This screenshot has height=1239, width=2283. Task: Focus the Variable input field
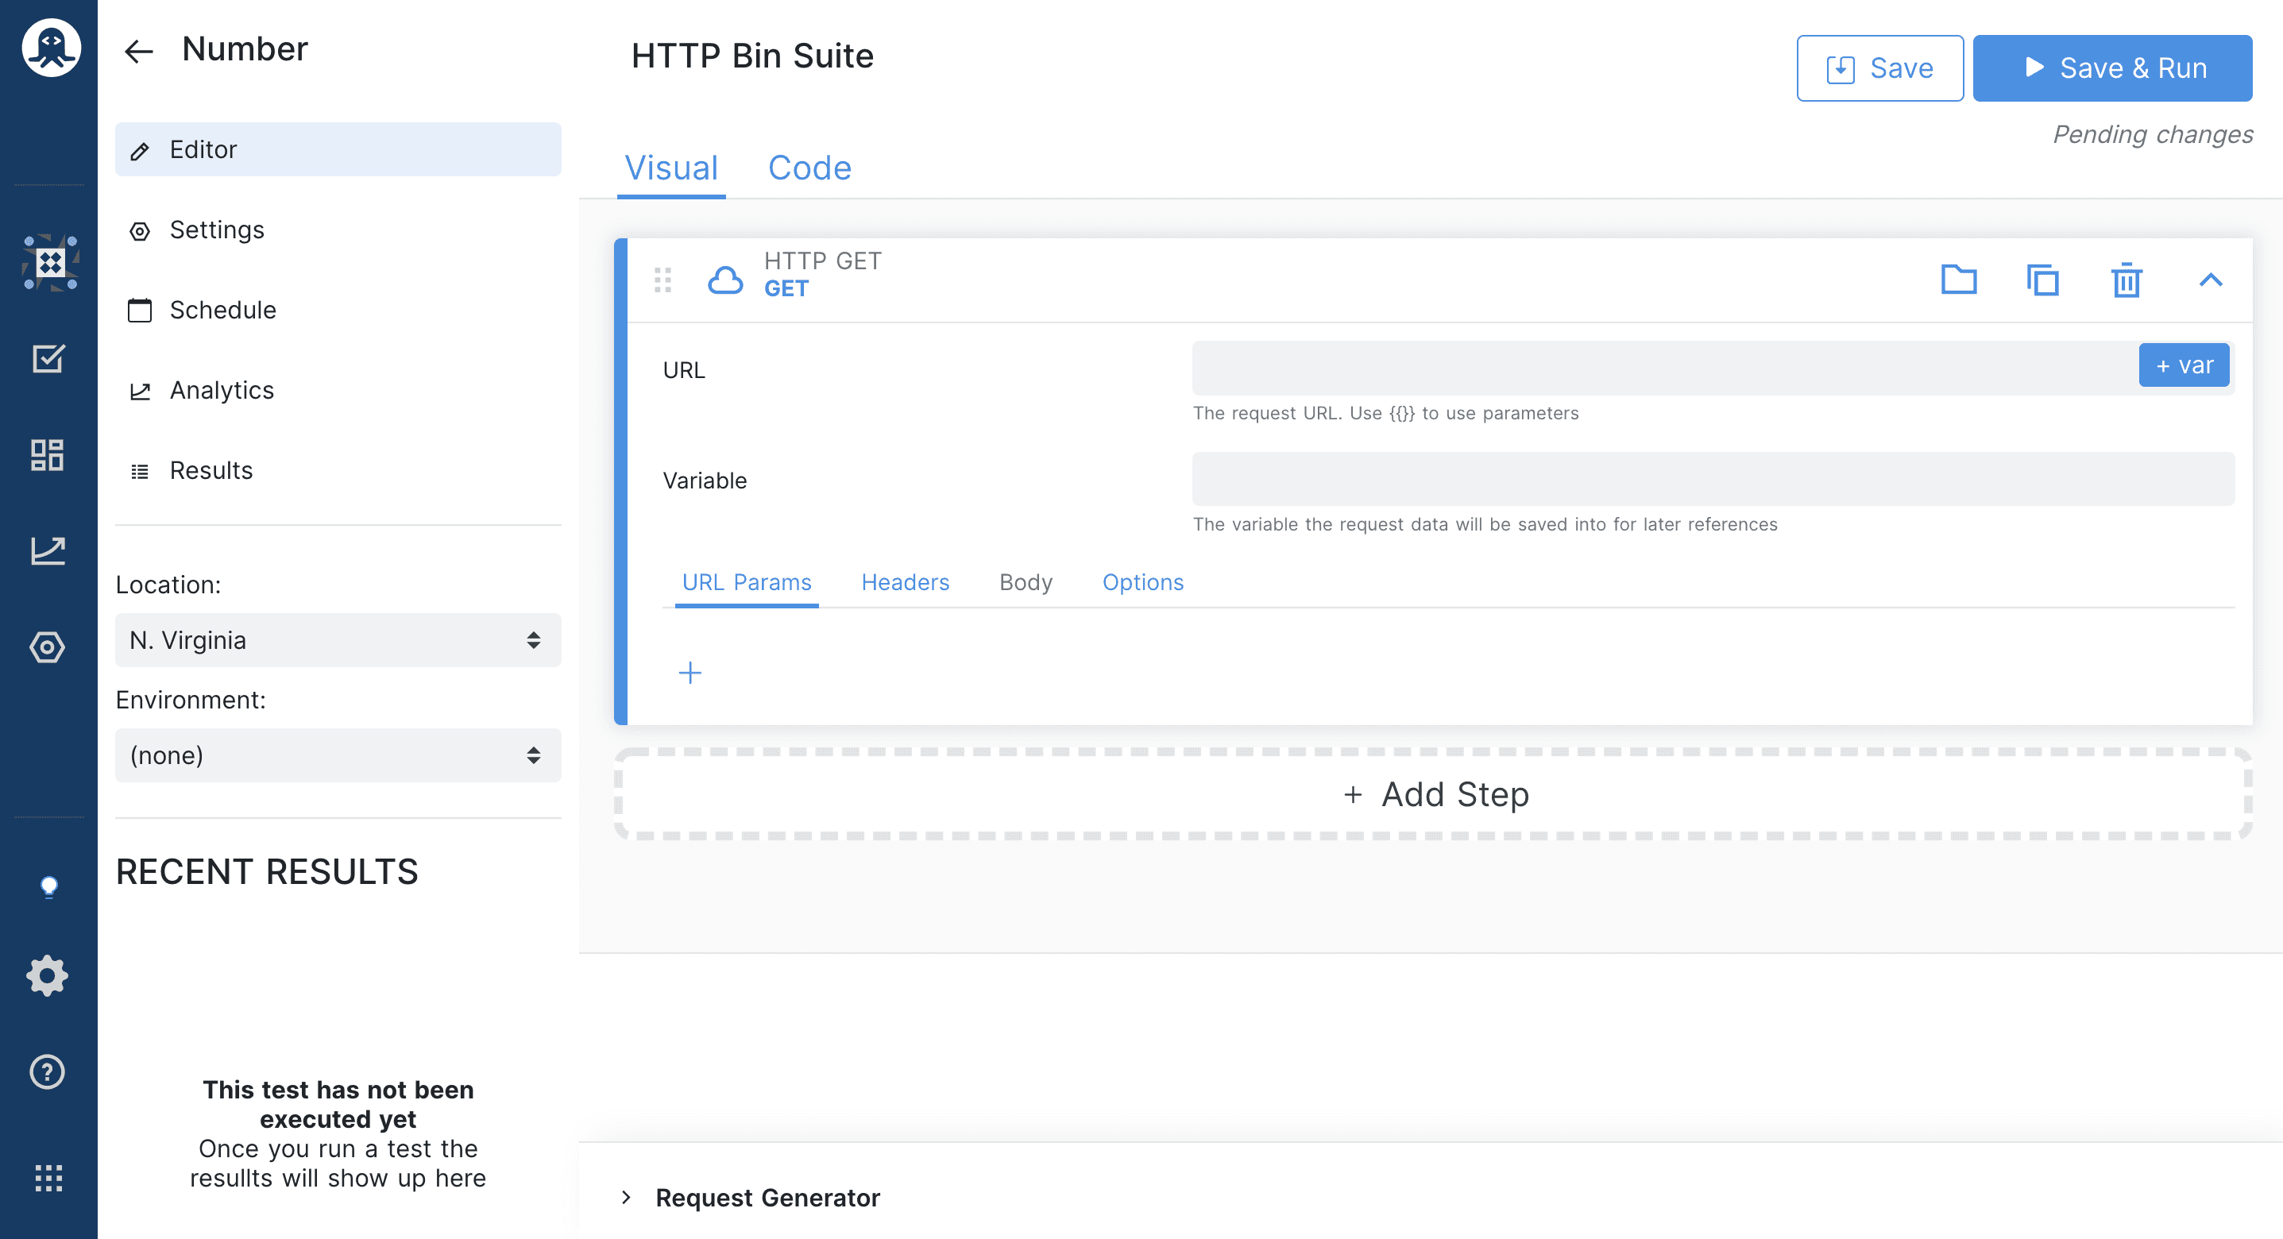tap(1713, 480)
